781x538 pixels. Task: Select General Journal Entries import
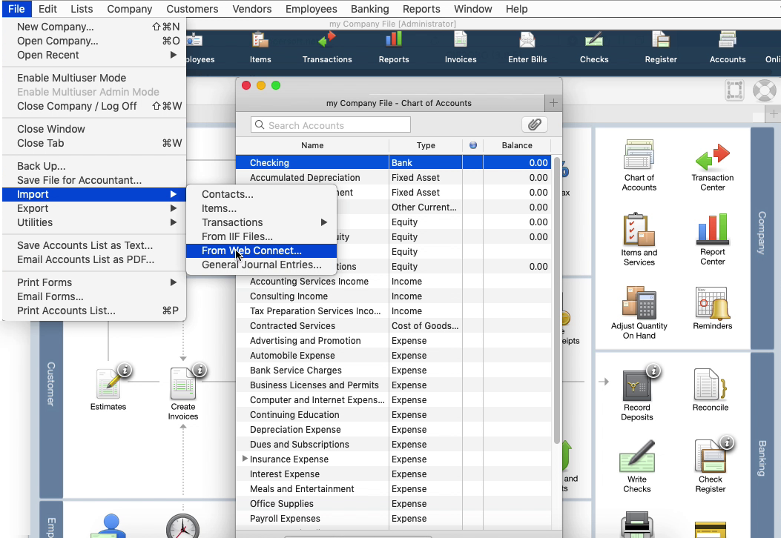[x=262, y=265]
